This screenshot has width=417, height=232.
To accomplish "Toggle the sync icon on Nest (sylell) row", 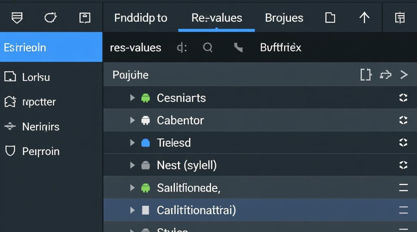I will (x=403, y=165).
